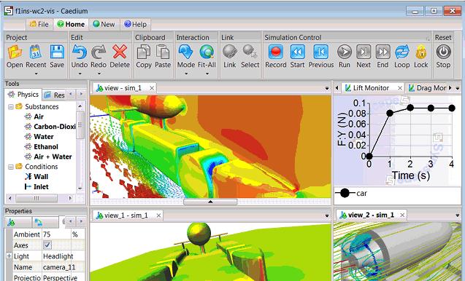Collapse the Conditions tree node
This screenshot has width=465, height=281.
click(x=11, y=167)
